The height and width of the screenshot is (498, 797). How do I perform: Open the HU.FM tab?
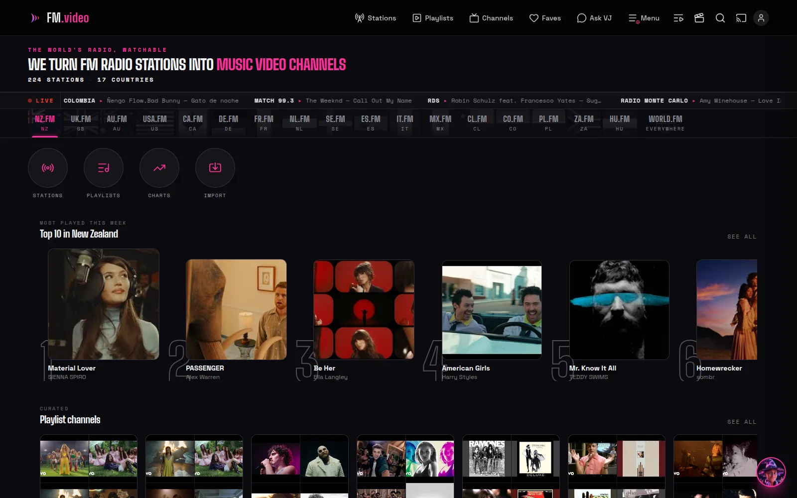pyautogui.click(x=620, y=123)
